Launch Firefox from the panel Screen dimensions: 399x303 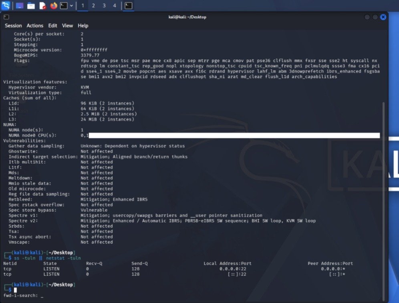[x=54, y=6]
